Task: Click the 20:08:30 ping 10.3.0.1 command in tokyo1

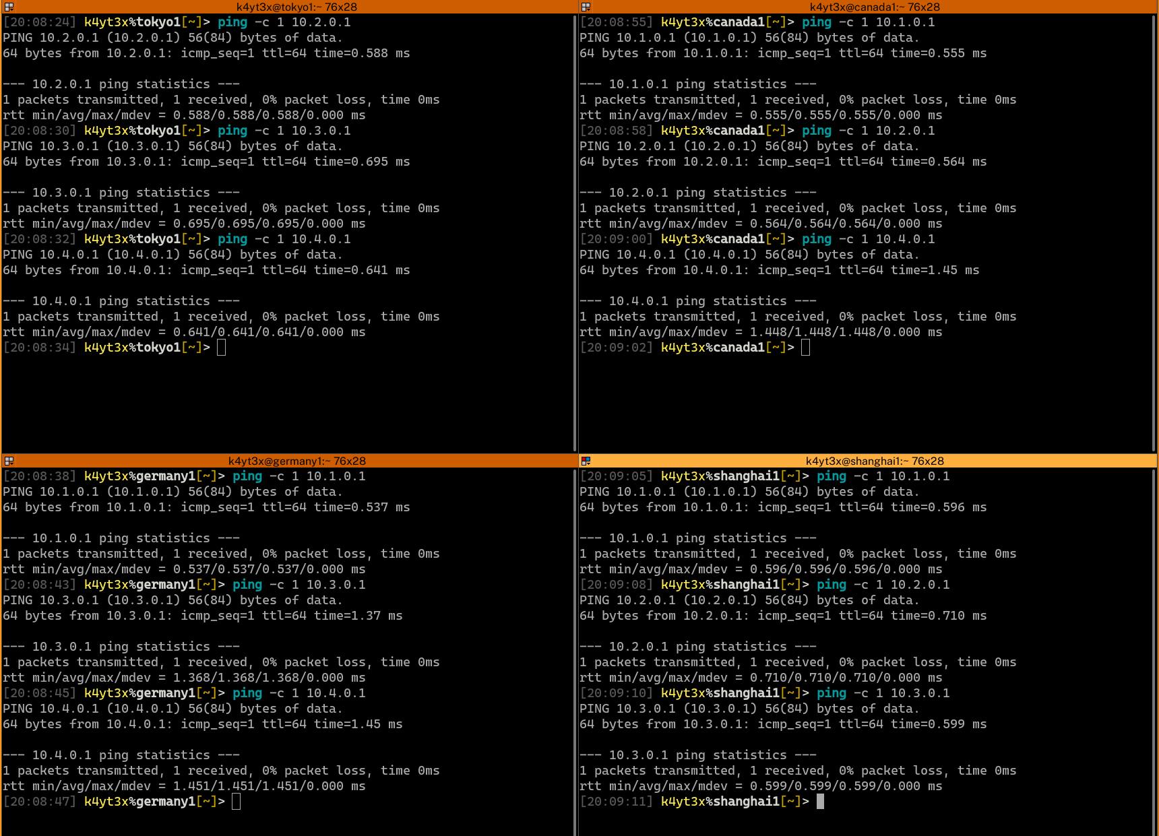Action: (x=284, y=131)
